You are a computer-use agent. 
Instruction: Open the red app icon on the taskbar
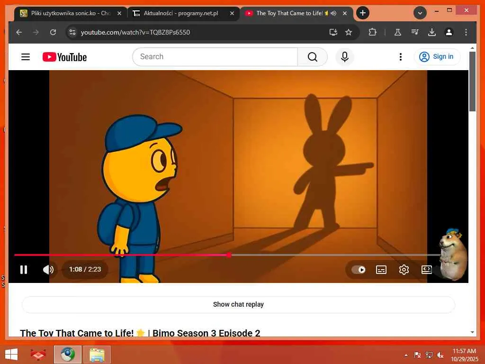(x=38, y=355)
